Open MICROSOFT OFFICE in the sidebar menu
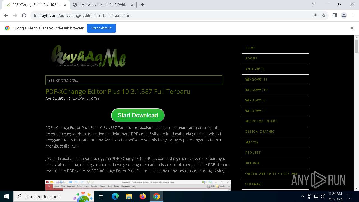The image size is (359, 202). [262, 121]
